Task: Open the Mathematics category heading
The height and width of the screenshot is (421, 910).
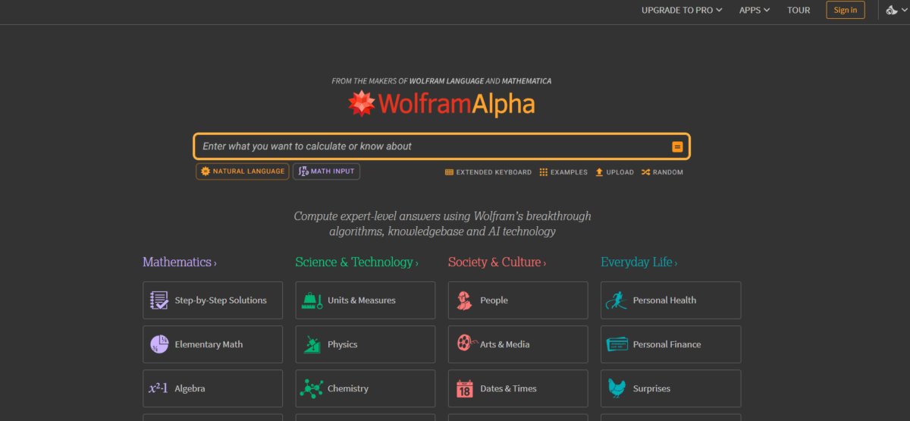Action: point(180,262)
